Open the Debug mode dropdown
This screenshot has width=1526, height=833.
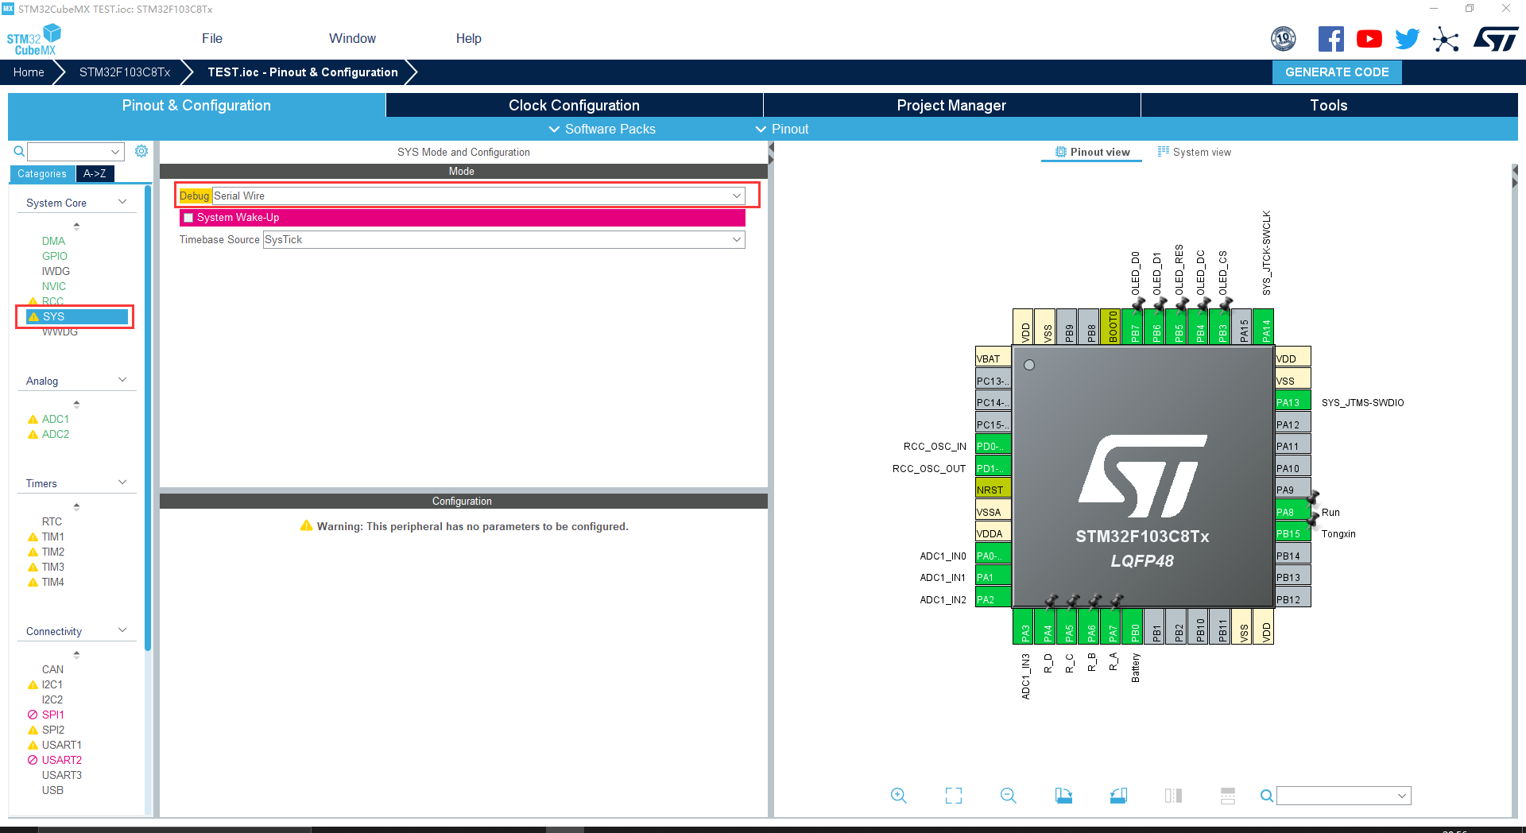478,196
